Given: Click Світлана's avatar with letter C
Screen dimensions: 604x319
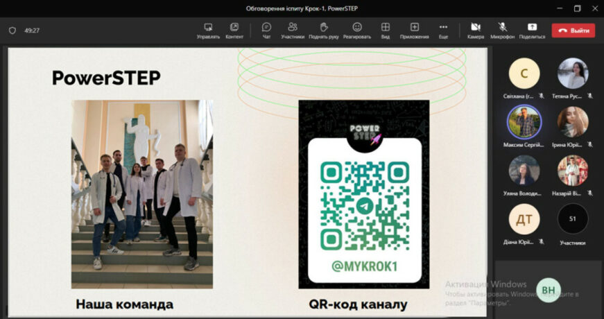Looking at the screenshot, I should click(x=524, y=74).
